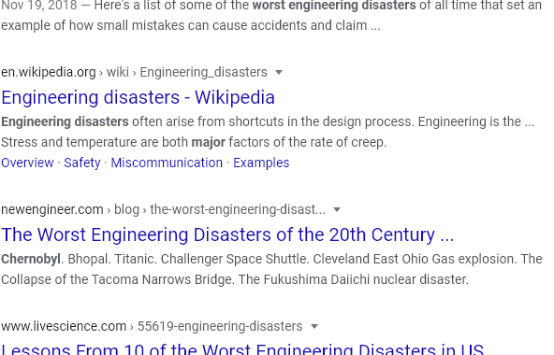The width and height of the screenshot is (554, 355).
Task: Click the www.livescience.com breadcrumb URL
Action: (x=64, y=326)
